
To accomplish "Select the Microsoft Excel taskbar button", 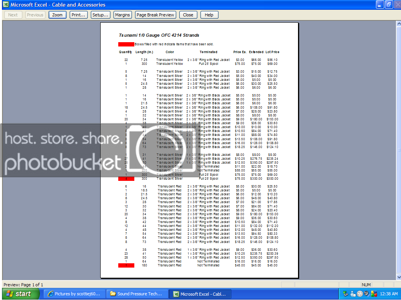I will (200, 294).
